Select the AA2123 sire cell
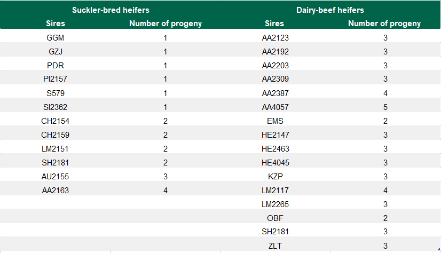The width and height of the screenshot is (441, 253). 275,38
